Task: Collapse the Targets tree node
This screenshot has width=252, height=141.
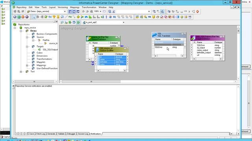Action: [27, 47]
